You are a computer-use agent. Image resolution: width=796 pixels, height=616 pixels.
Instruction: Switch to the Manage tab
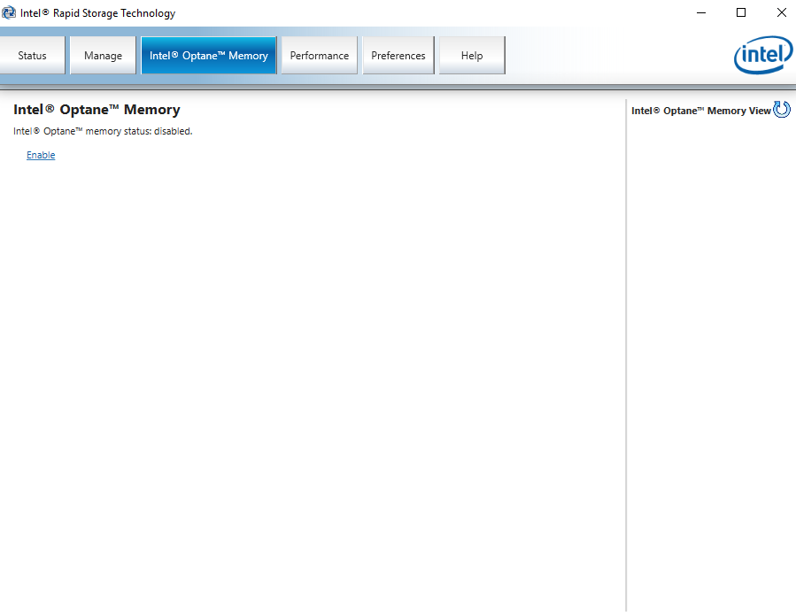(103, 55)
